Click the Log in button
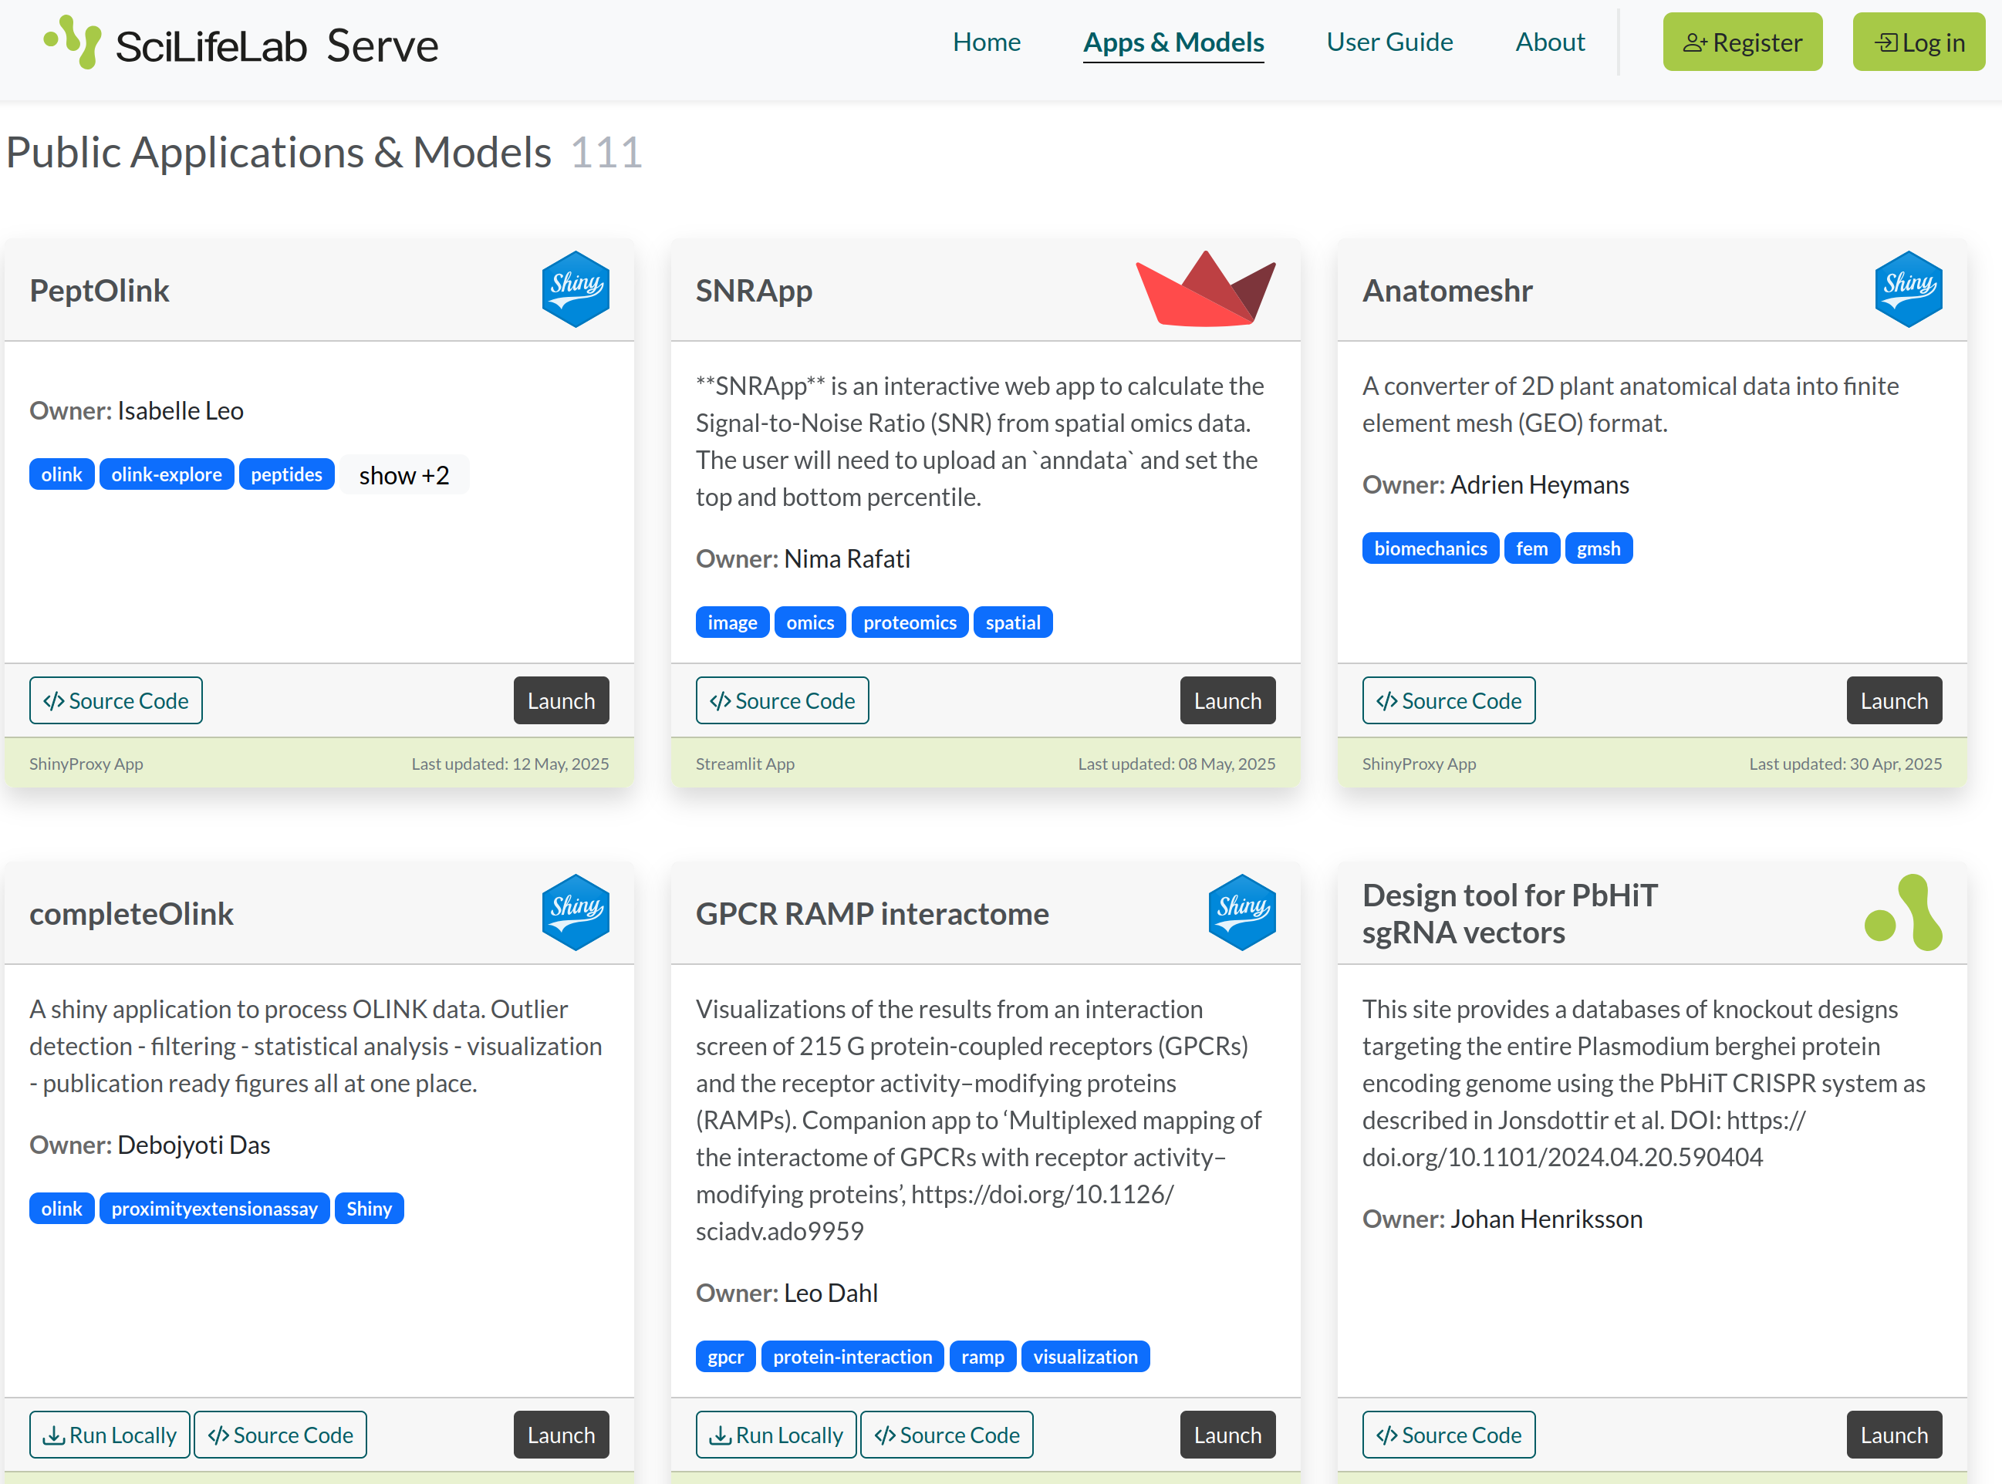This screenshot has width=2002, height=1484. pyautogui.click(x=1918, y=42)
